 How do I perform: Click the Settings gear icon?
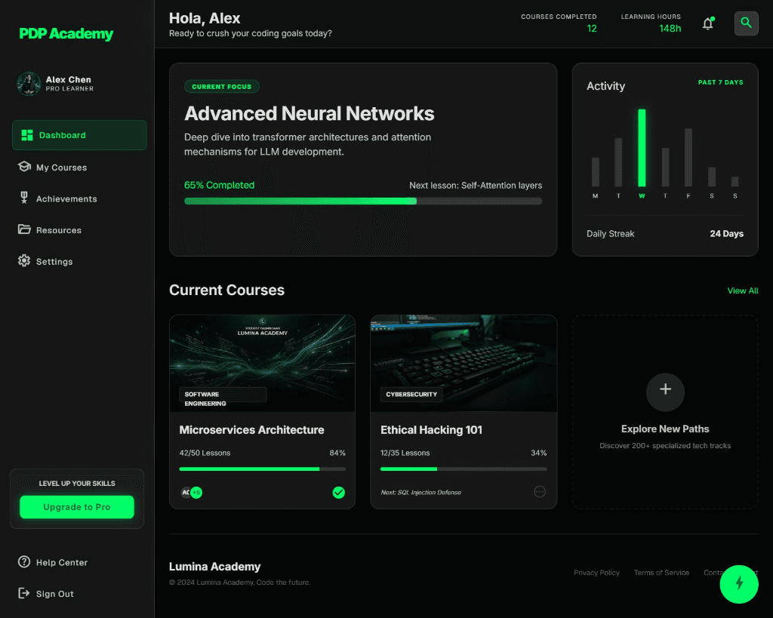pyautogui.click(x=24, y=260)
